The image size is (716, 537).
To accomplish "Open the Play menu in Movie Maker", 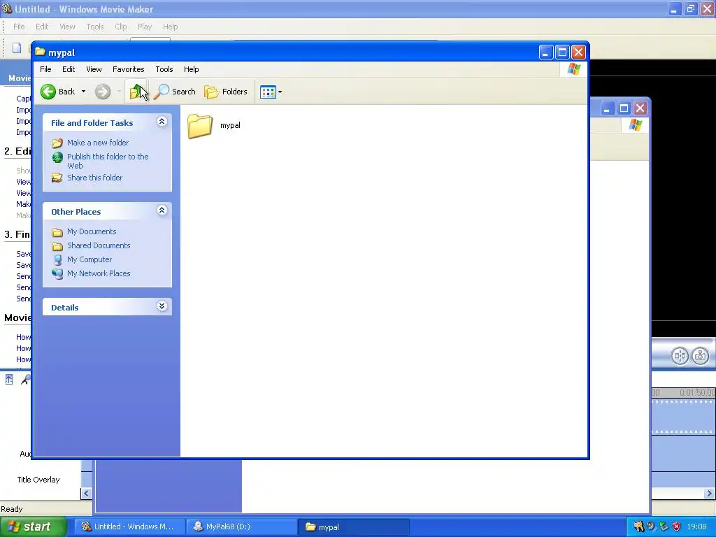I will pos(144,27).
